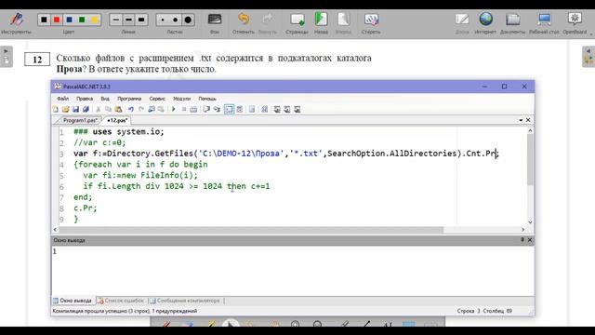Click the Cut scissors icon

tap(98, 110)
